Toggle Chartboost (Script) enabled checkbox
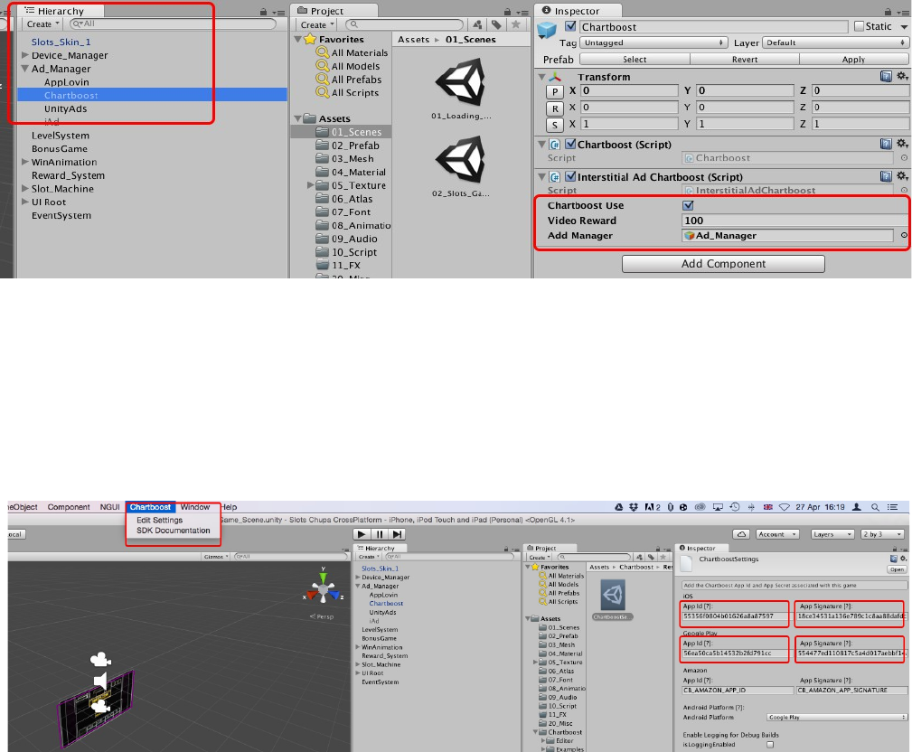Screen dimensions: 912x752 570,144
